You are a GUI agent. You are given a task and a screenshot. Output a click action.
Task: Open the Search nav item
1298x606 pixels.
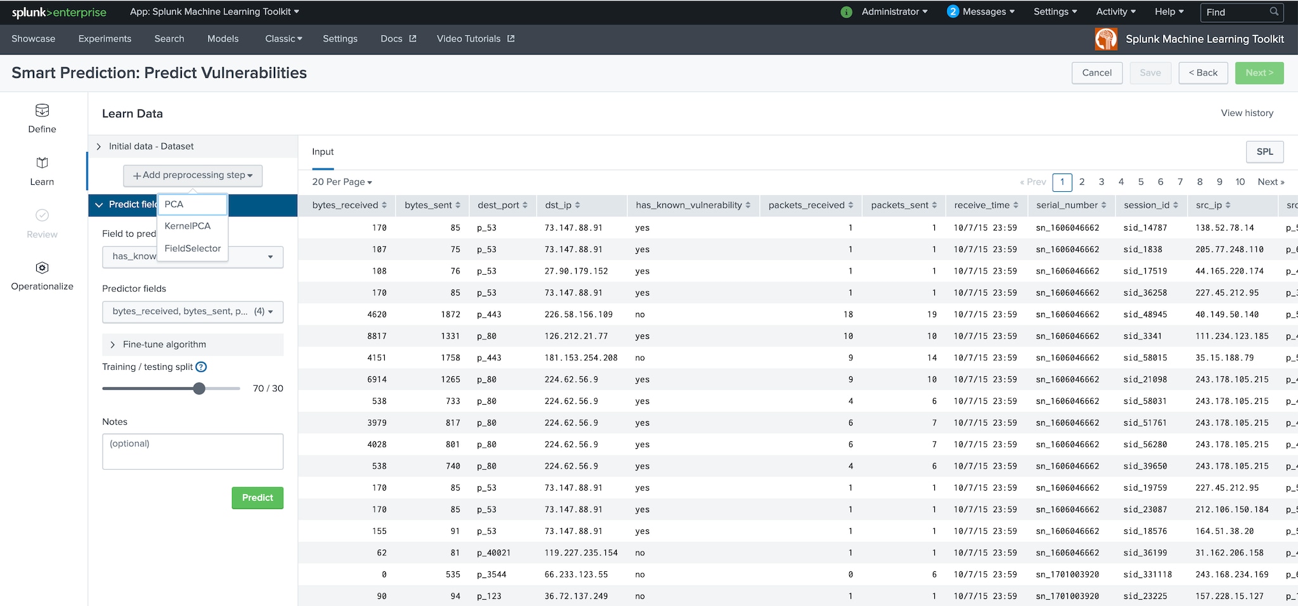point(169,39)
